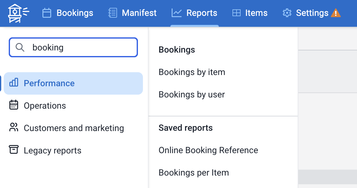
Task: Focus the report search field containing "booking"
Action: pyautogui.click(x=81, y=47)
